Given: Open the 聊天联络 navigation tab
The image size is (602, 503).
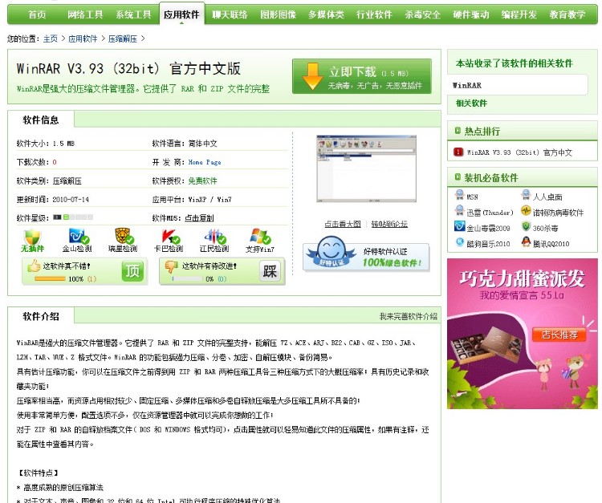Looking at the screenshot, I should [230, 14].
